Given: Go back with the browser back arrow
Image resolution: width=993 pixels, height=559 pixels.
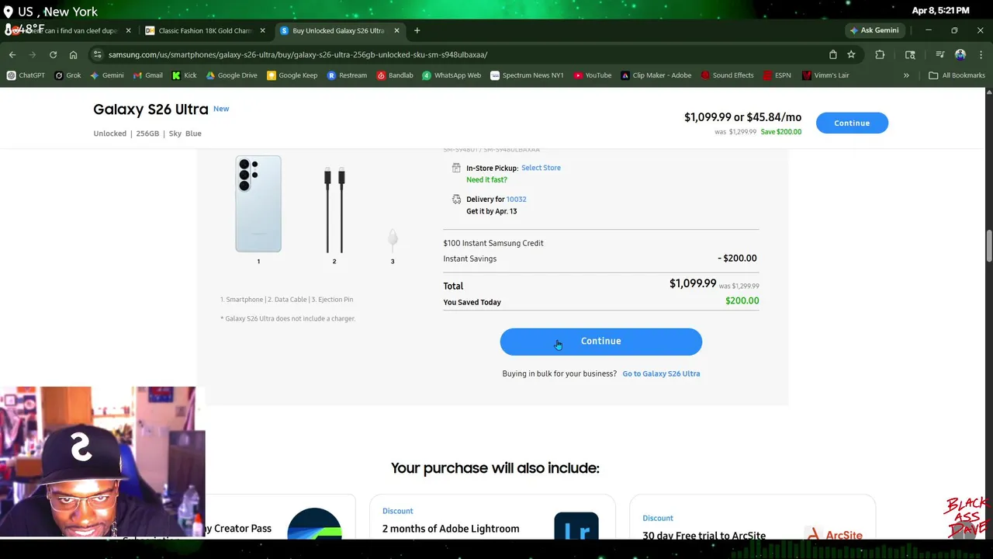Looking at the screenshot, I should [12, 54].
